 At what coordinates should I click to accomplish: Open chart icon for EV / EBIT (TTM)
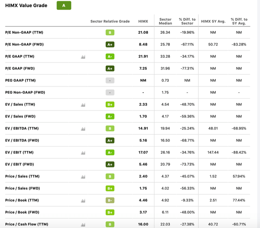pos(83,153)
